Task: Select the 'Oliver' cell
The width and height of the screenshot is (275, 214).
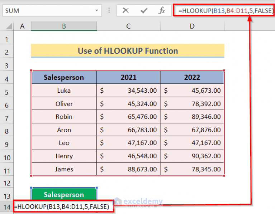Action: coord(64,103)
